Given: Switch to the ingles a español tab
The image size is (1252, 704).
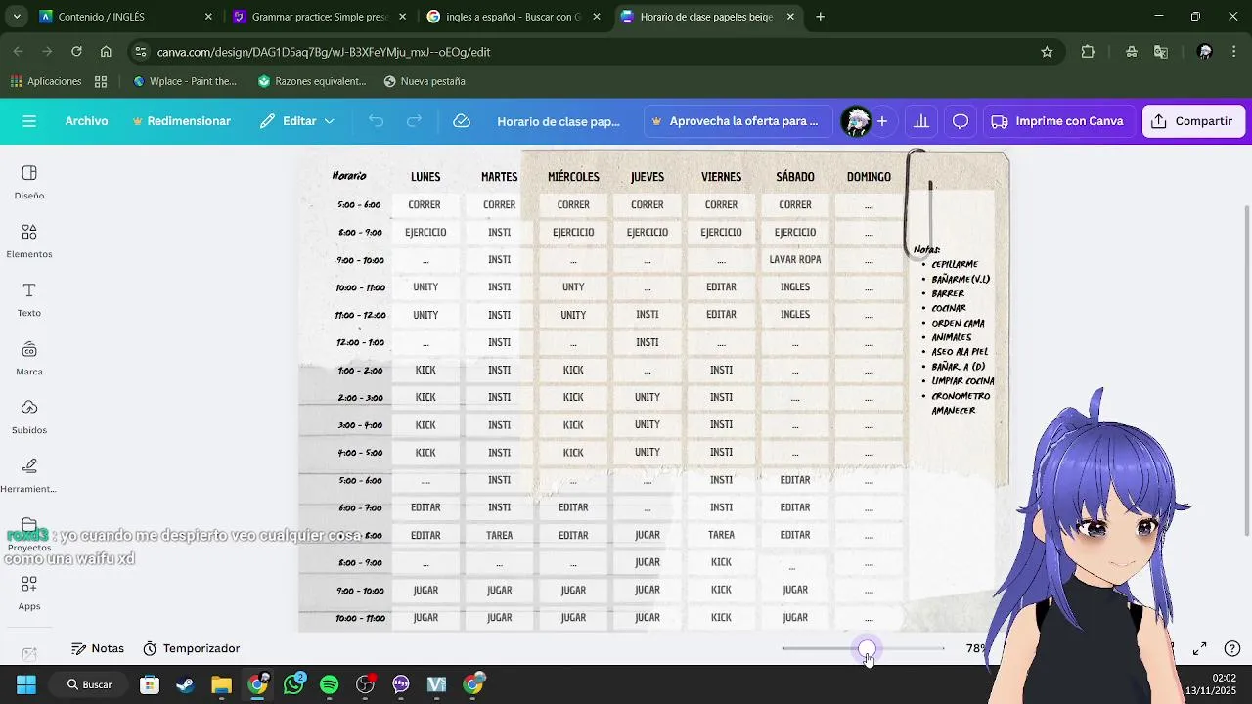Looking at the screenshot, I should pyautogui.click(x=513, y=17).
